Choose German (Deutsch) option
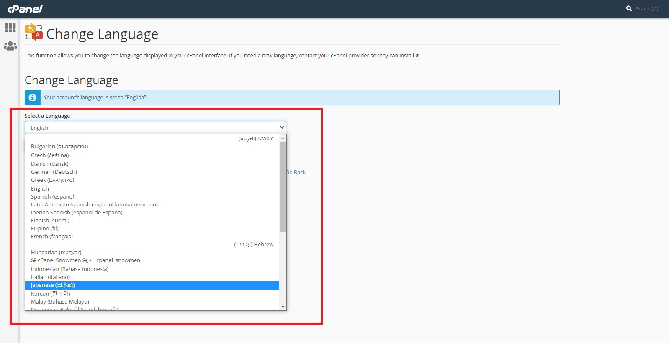The image size is (669, 343). [x=152, y=172]
